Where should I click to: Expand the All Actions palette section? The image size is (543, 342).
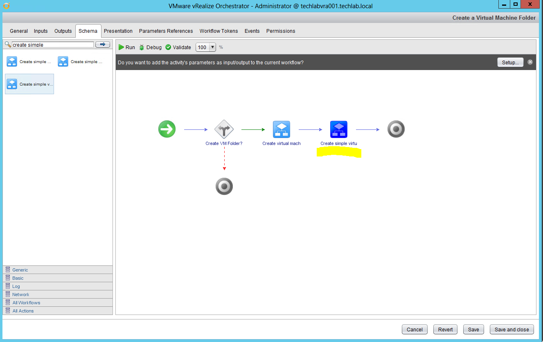[x=58, y=311]
